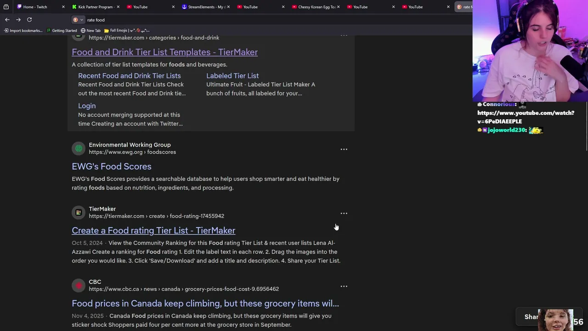Click Environmental Working Group site favicon
This screenshot has width=588, height=331.
(79, 148)
